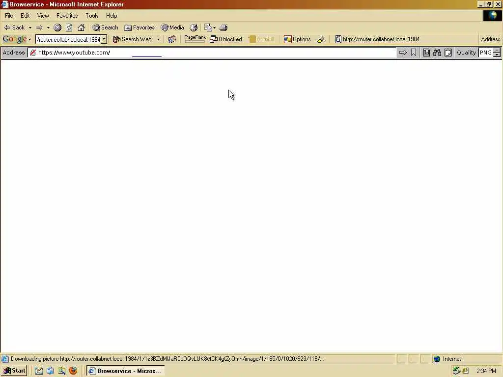
Task: Click the Quality value field showing PNG
Action: coord(486,53)
